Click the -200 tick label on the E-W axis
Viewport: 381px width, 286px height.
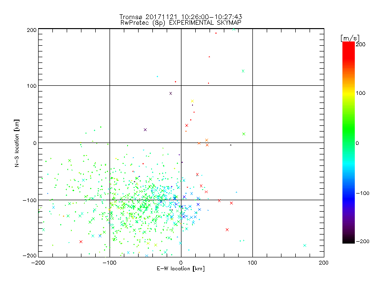point(38,263)
